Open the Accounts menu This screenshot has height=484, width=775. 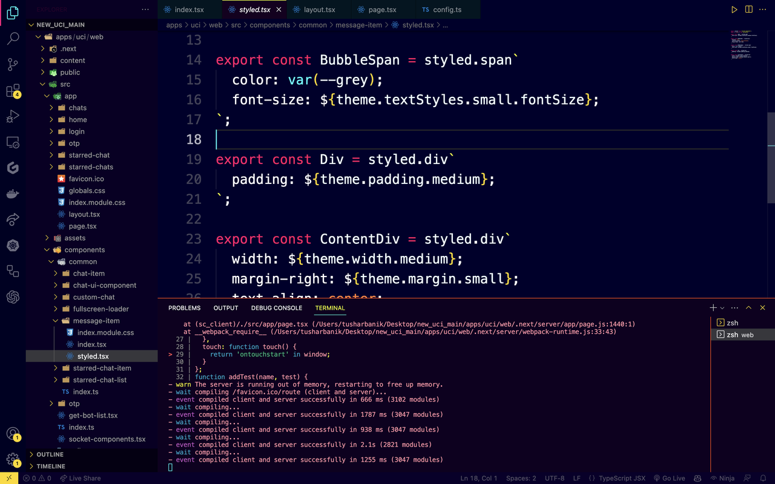tap(13, 434)
